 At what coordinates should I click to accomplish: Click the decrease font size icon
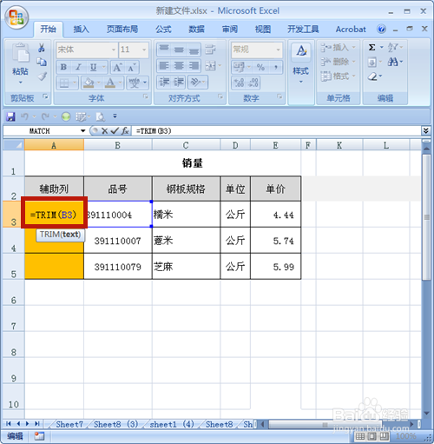coord(132,68)
